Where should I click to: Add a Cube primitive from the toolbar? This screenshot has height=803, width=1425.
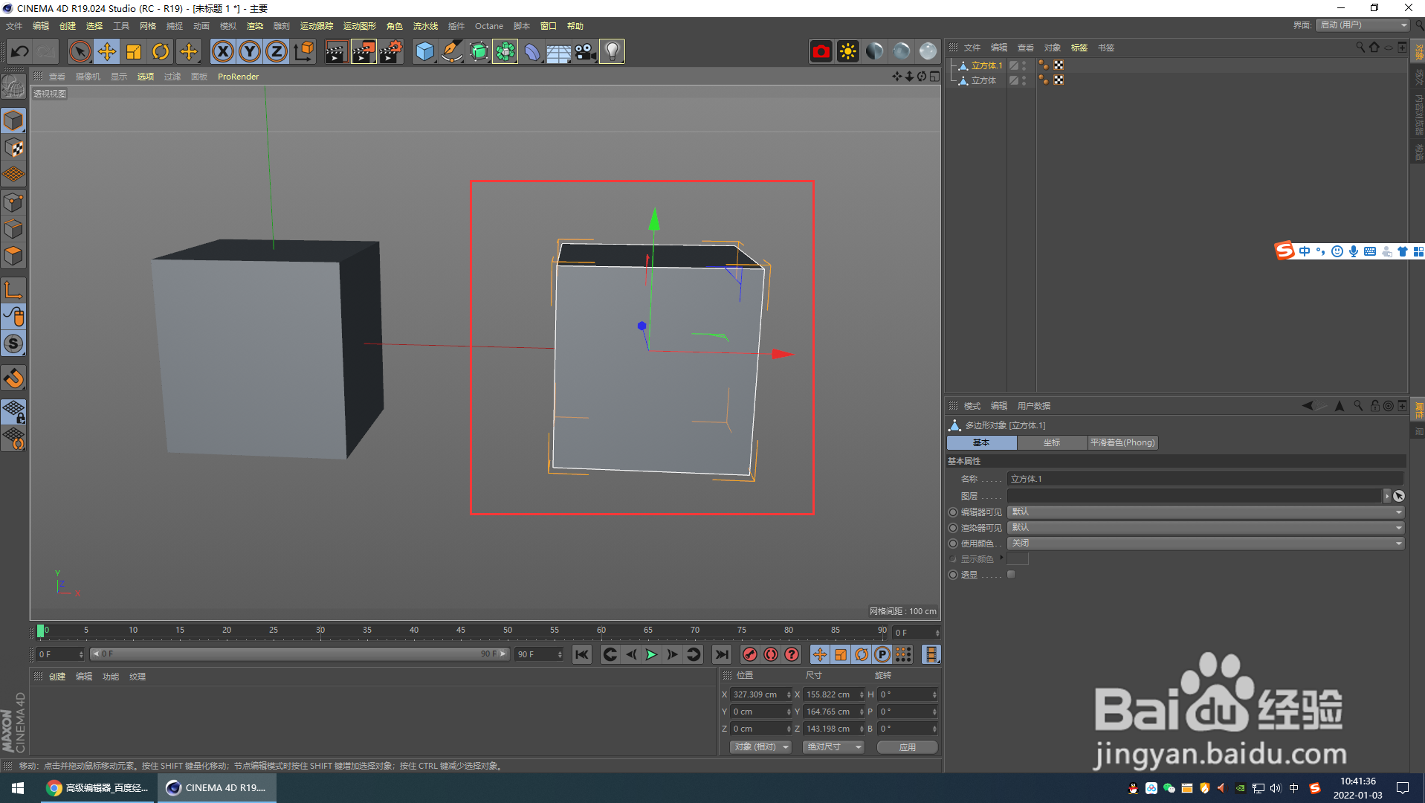tap(424, 51)
